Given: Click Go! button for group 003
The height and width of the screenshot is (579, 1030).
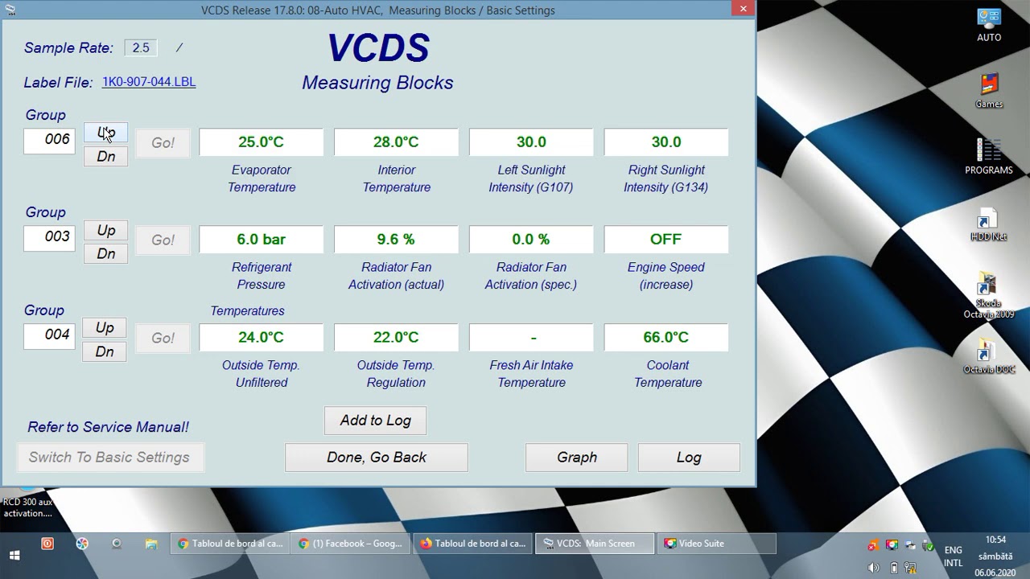Looking at the screenshot, I should click(163, 240).
